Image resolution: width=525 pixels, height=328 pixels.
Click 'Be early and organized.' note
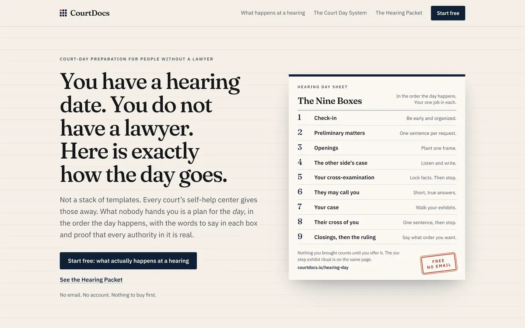pos(431,119)
